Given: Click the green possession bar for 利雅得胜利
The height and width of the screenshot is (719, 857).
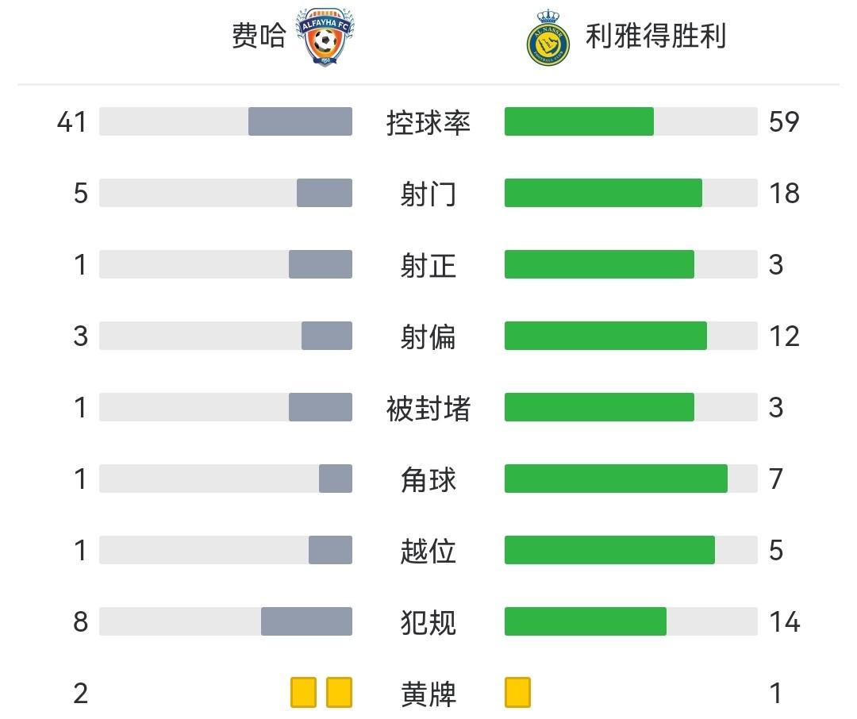Looking at the screenshot, I should (x=578, y=121).
